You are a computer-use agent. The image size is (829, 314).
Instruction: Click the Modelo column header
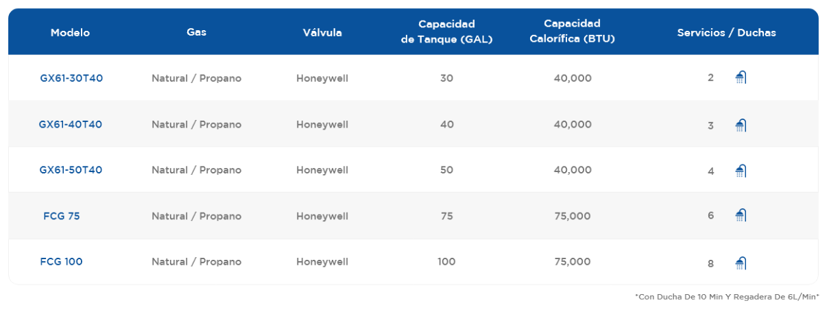70,33
